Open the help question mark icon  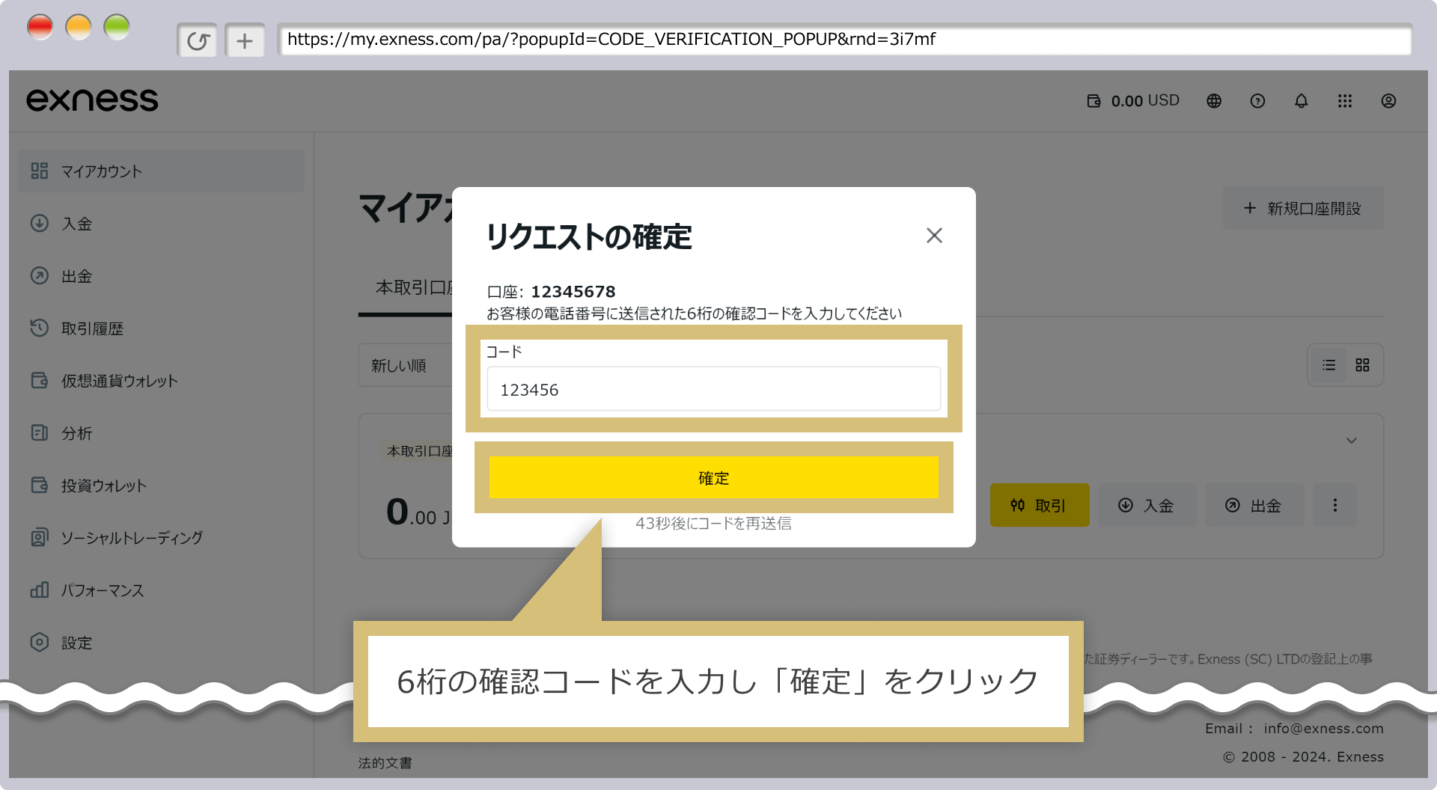[x=1257, y=101]
